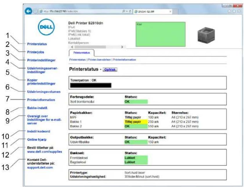This screenshot has height=187, width=244.
Task: Click the green OK status for Bakke 2
Action: (136, 126)
